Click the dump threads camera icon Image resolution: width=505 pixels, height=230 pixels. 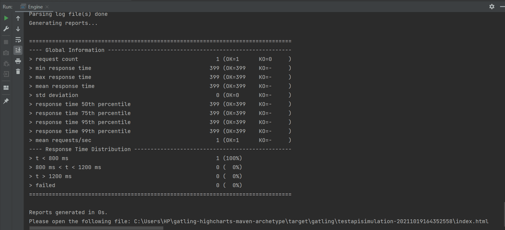click(6, 53)
